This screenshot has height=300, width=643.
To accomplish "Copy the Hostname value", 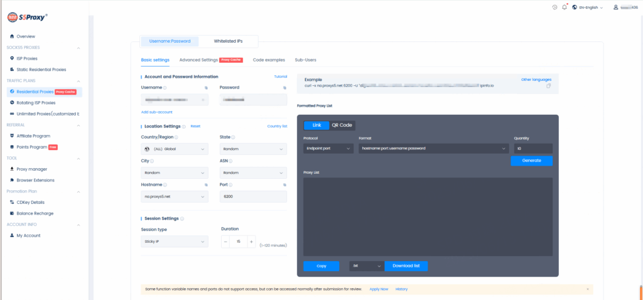I will pos(206,185).
